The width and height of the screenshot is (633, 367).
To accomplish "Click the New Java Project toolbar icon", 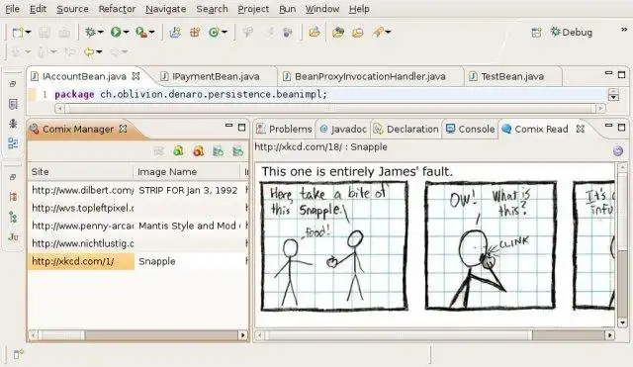I will tap(175, 33).
